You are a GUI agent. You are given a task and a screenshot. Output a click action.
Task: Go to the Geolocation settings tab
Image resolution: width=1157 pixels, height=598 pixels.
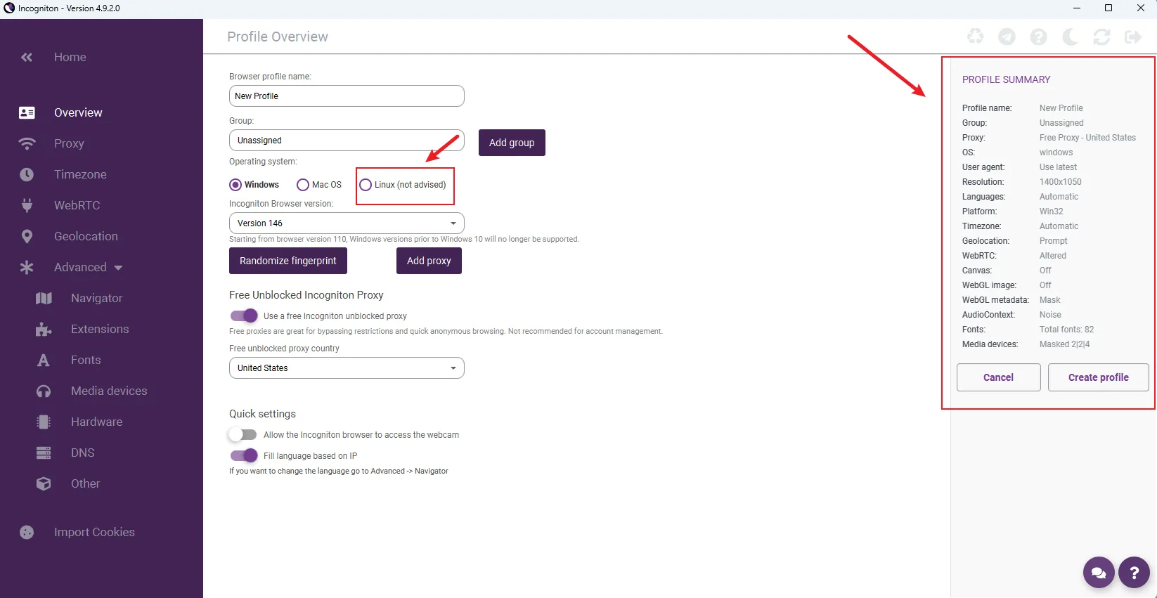pyautogui.click(x=86, y=236)
